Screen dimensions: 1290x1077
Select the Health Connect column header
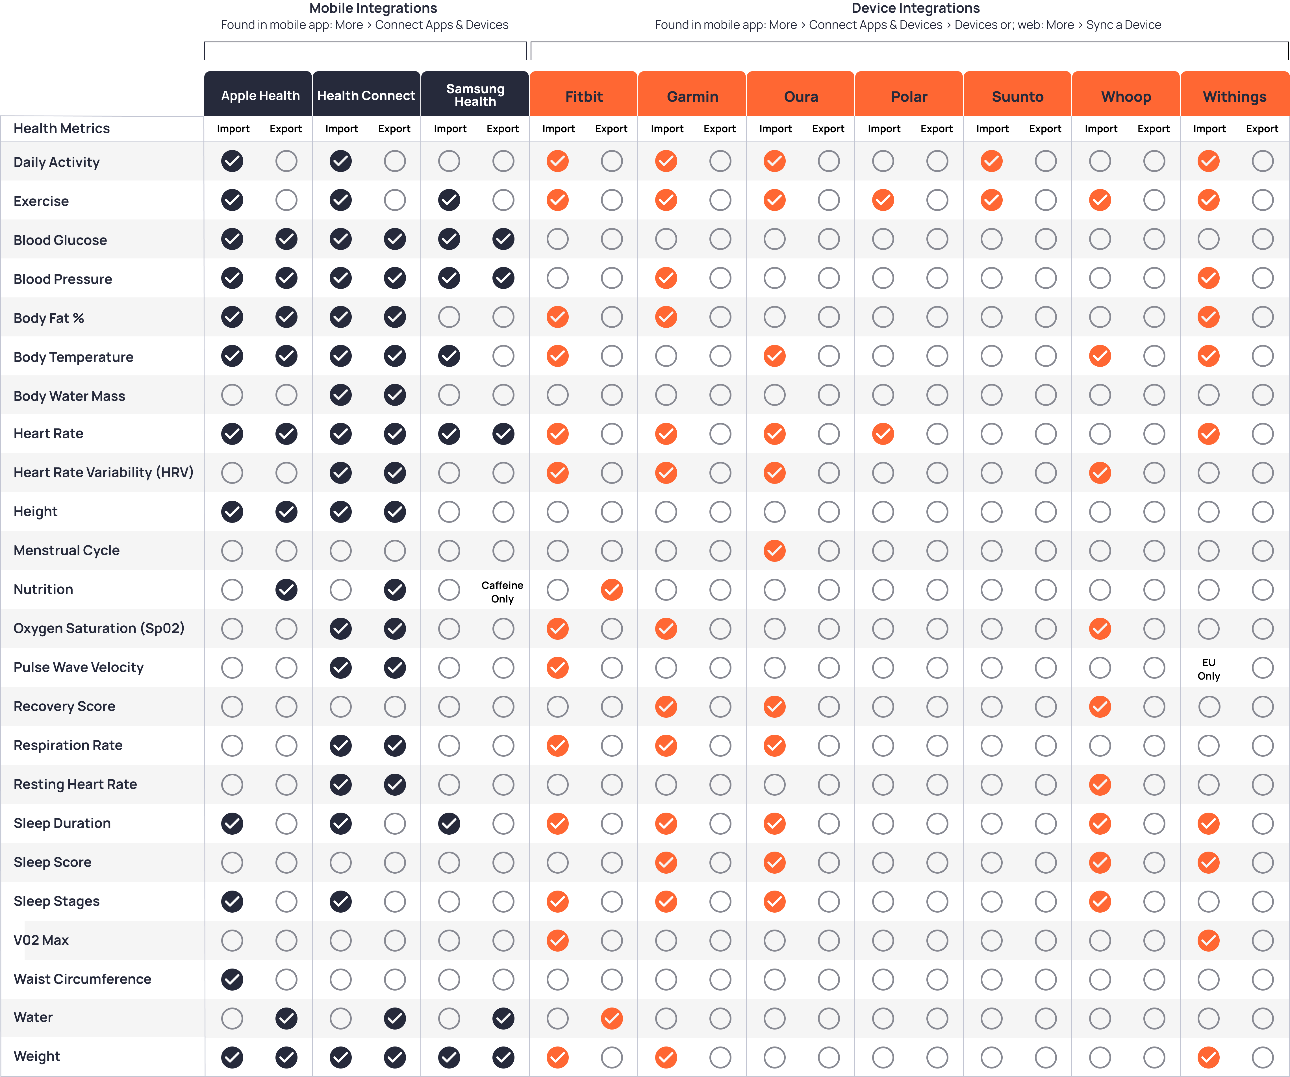[366, 94]
